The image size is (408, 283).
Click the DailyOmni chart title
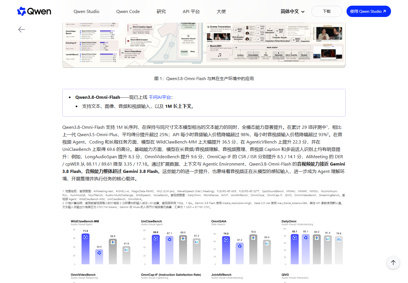click(x=289, y=221)
